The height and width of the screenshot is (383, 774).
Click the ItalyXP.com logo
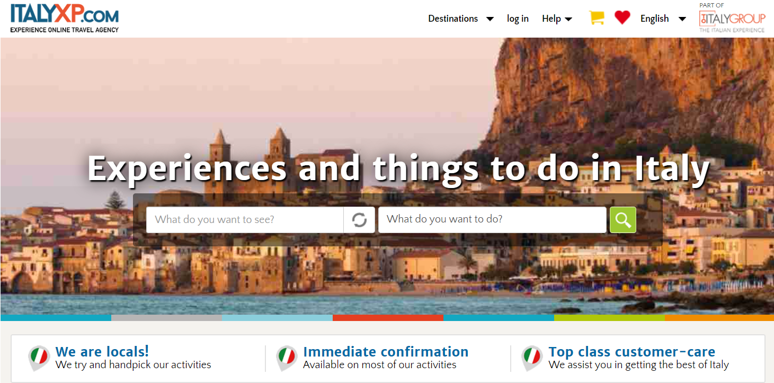click(x=65, y=17)
